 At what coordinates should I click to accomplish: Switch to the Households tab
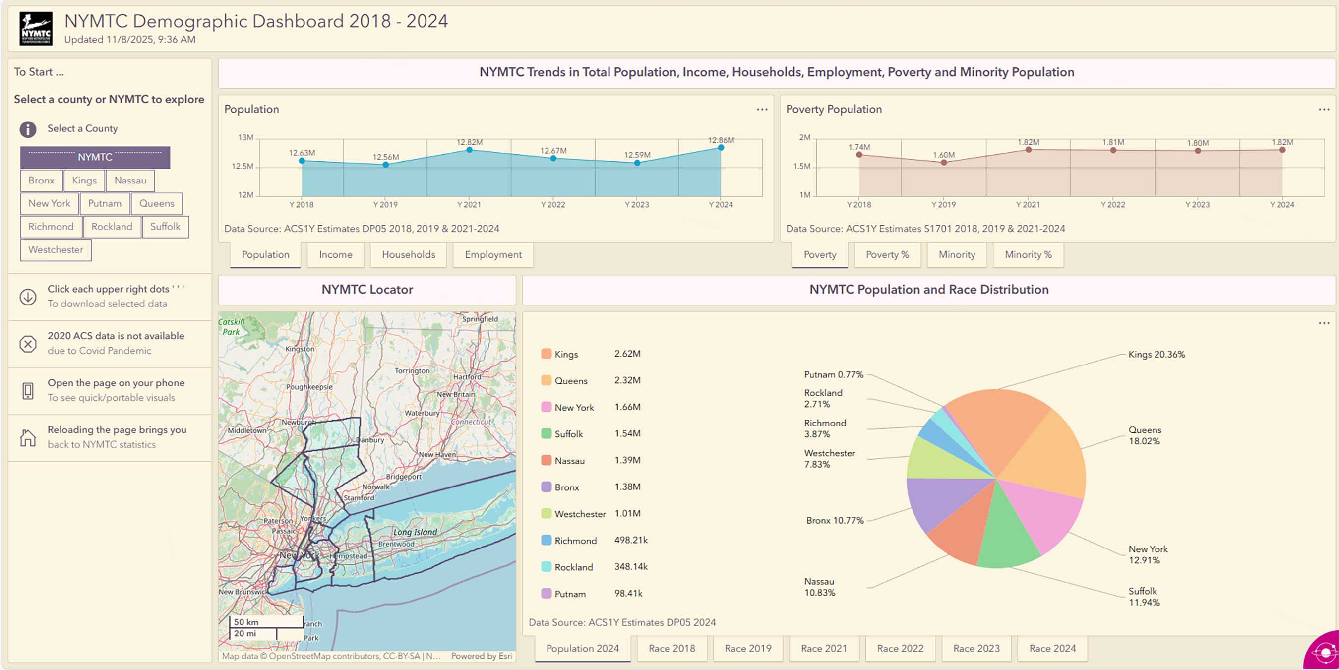pyautogui.click(x=409, y=255)
